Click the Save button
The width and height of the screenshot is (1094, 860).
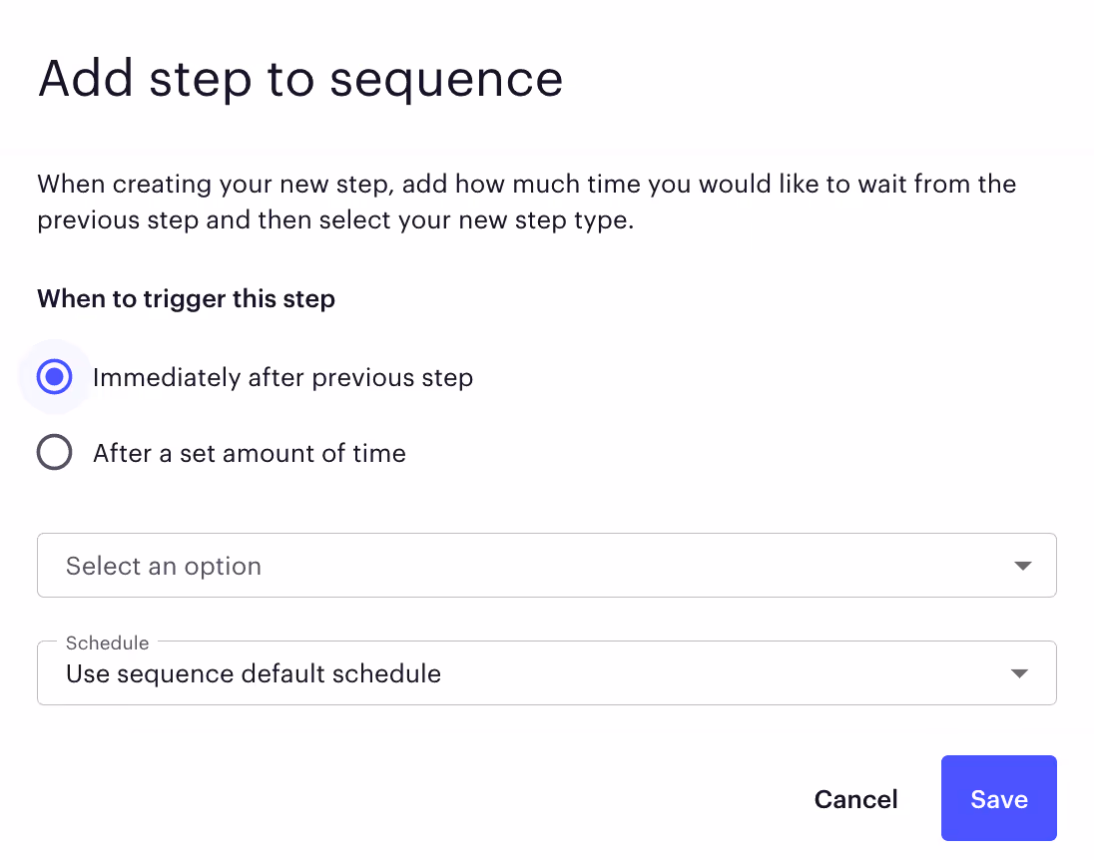click(998, 798)
